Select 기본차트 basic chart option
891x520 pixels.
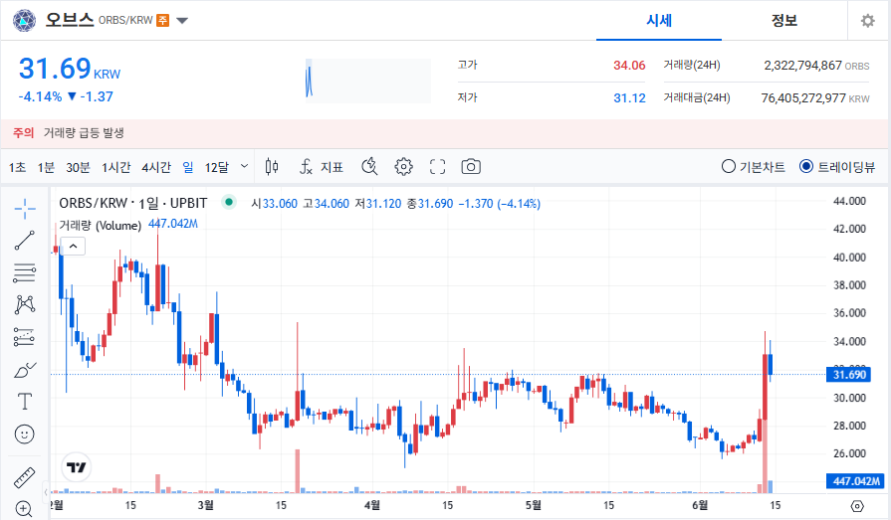(x=754, y=167)
